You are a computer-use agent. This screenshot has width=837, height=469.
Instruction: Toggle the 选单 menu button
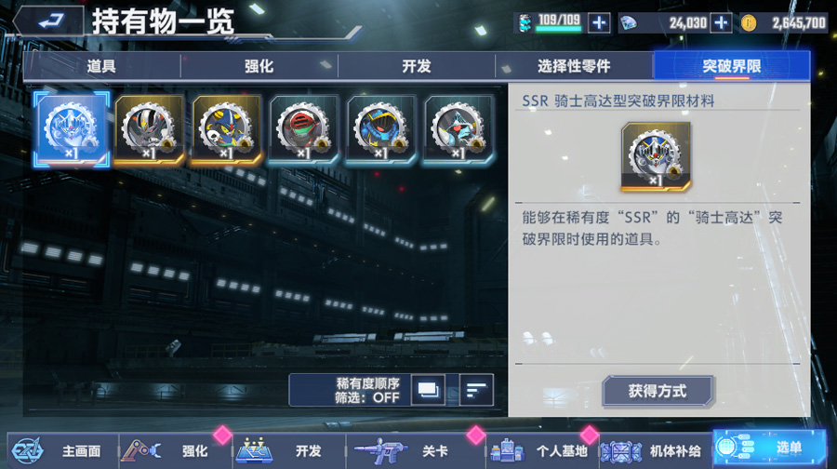pos(769,448)
